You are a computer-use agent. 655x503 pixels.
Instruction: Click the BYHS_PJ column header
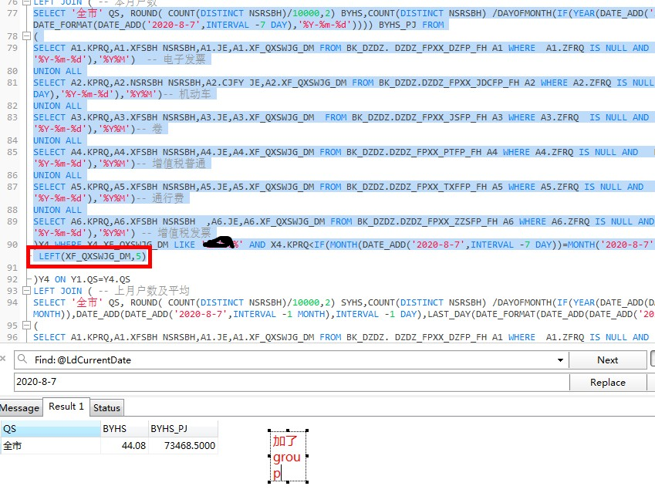pyautogui.click(x=182, y=429)
